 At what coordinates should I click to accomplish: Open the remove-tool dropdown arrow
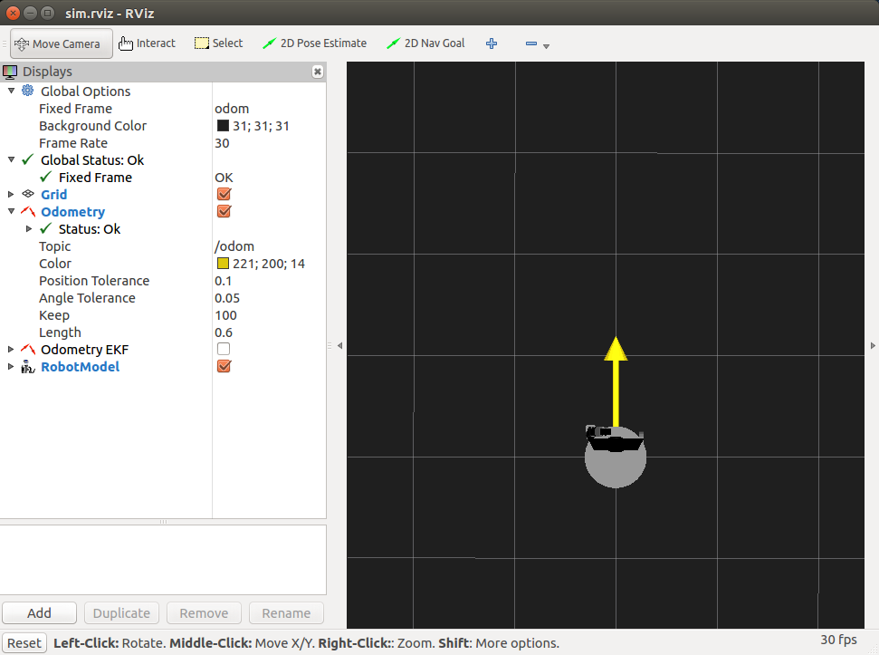click(546, 46)
